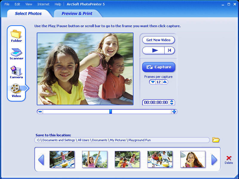
Task: Click the plus button on the video scroll bar
Action: pyautogui.click(x=174, y=112)
